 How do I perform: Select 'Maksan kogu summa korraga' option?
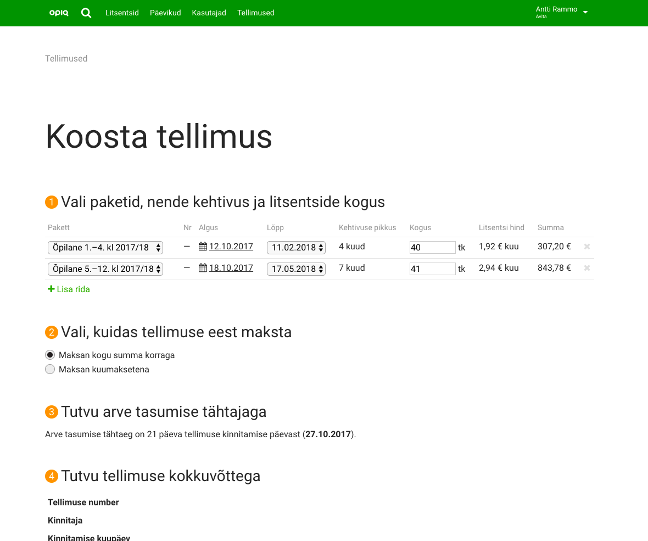(x=50, y=355)
